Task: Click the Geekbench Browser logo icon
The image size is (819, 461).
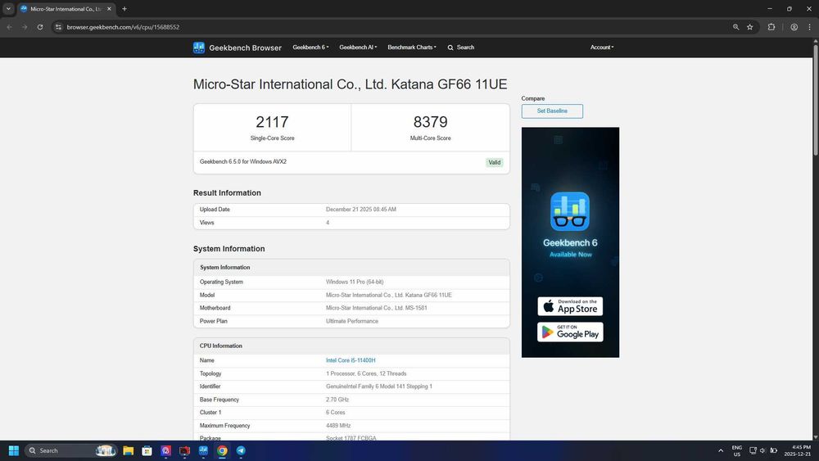Action: coord(198,47)
